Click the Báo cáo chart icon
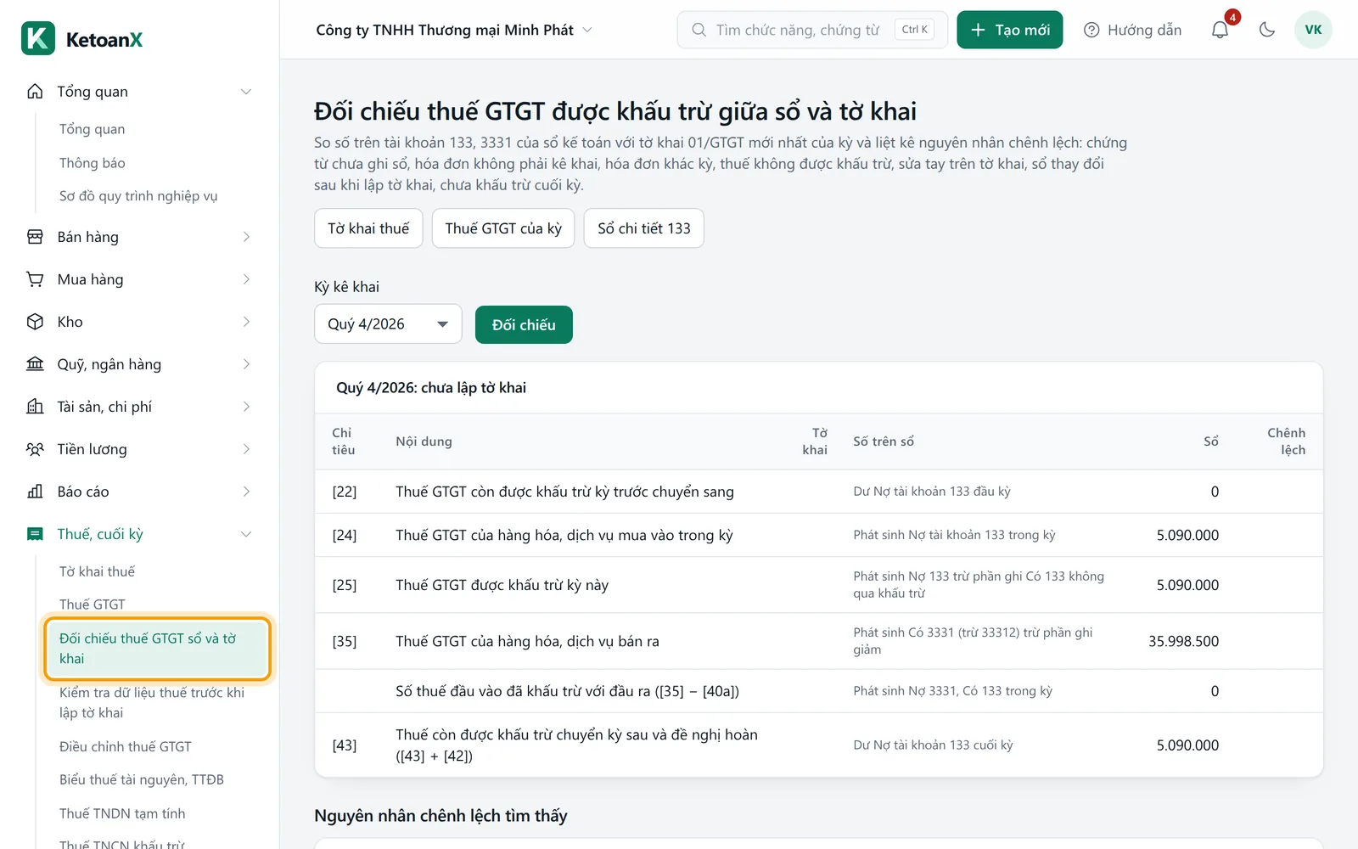Screen dimensions: 1358x849 point(35,492)
